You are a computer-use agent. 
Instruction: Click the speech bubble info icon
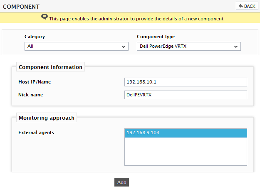click(x=45, y=17)
